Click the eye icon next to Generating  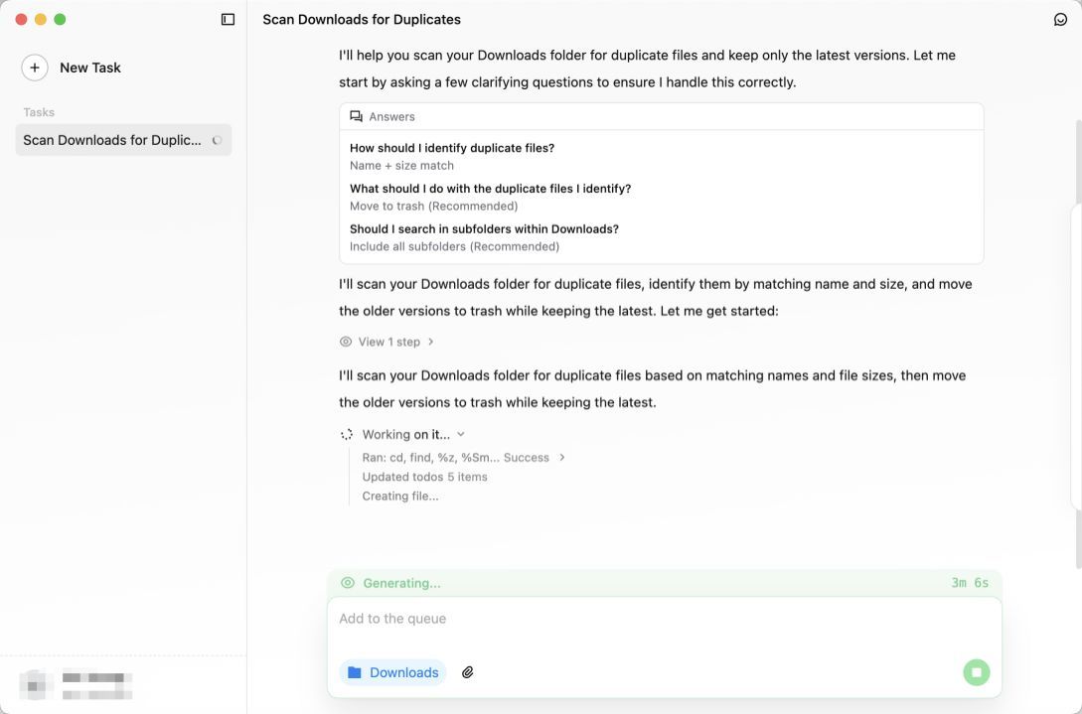click(348, 583)
